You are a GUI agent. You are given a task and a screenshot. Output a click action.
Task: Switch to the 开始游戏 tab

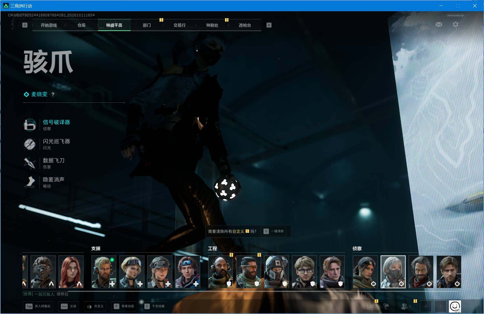(49, 25)
